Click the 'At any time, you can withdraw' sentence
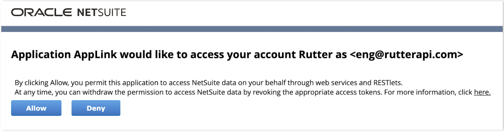This screenshot has width=504, height=133. coord(198,92)
